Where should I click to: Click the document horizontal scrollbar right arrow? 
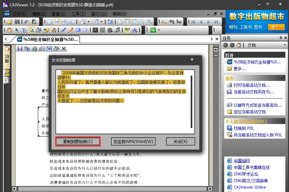click(x=210, y=189)
